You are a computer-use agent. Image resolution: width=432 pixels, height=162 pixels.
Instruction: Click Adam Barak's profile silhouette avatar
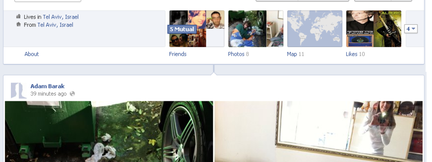pyautogui.click(x=19, y=90)
